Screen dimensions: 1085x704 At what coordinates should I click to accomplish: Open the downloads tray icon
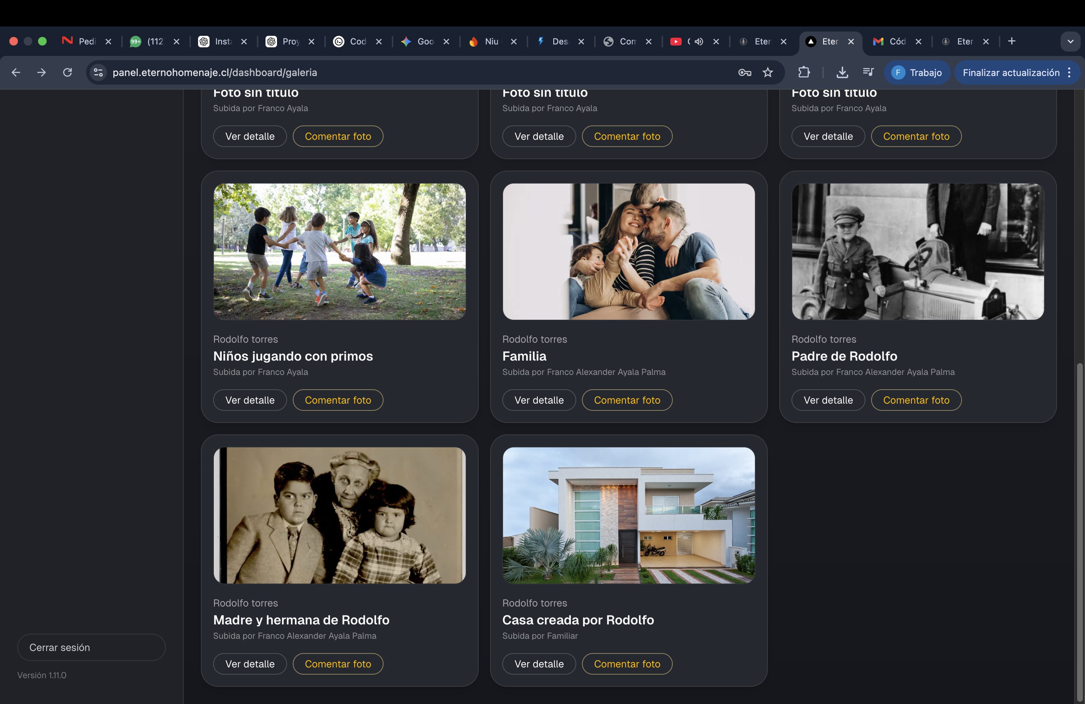pos(842,72)
